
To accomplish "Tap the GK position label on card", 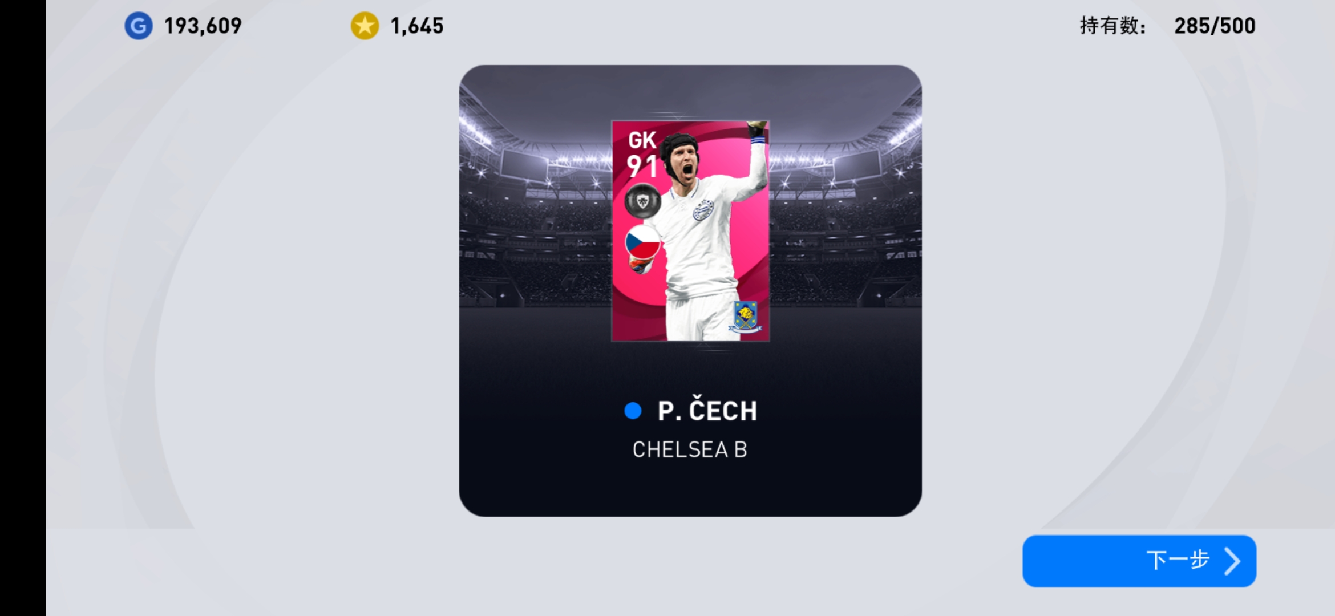I will pos(642,140).
